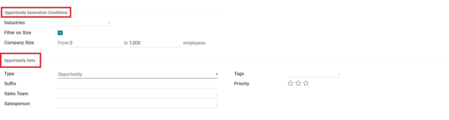Open the Salesperson dropdown

[x=138, y=104]
